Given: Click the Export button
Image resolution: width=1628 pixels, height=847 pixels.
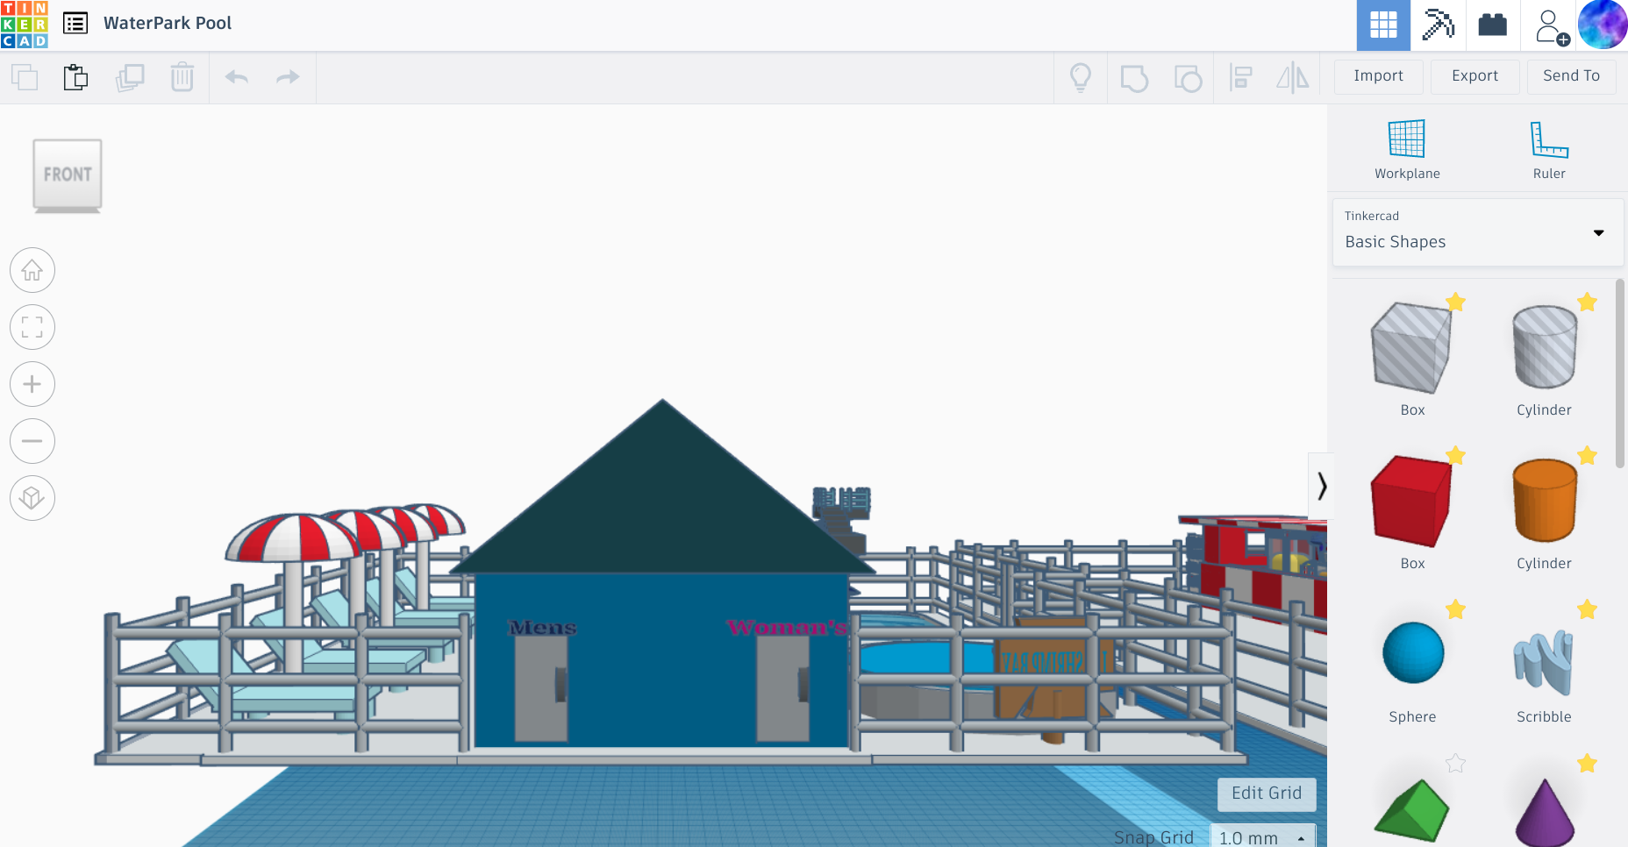Looking at the screenshot, I should pyautogui.click(x=1474, y=76).
